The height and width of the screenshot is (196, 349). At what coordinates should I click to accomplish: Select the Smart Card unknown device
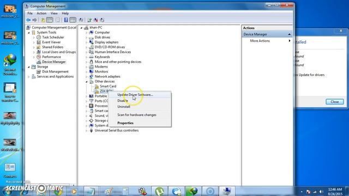[108, 86]
